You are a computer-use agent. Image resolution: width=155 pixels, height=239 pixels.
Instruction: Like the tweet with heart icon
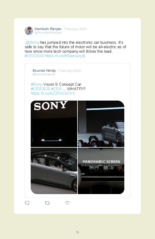tap(67, 203)
